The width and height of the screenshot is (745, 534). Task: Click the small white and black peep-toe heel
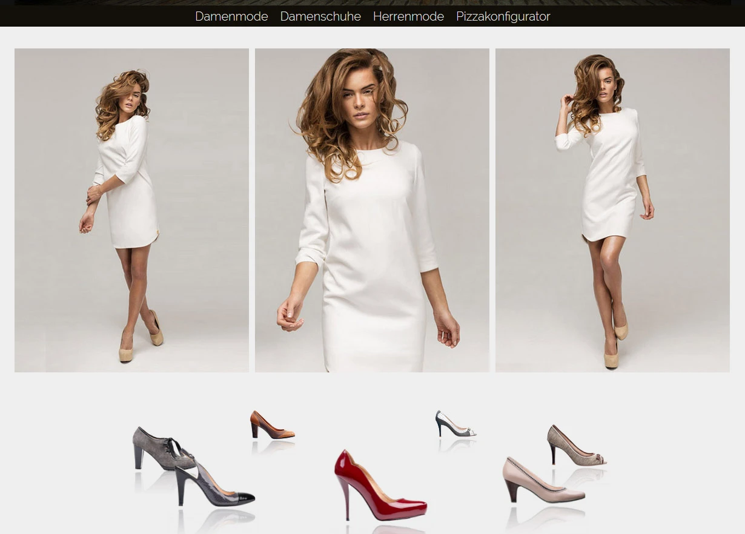pos(455,424)
